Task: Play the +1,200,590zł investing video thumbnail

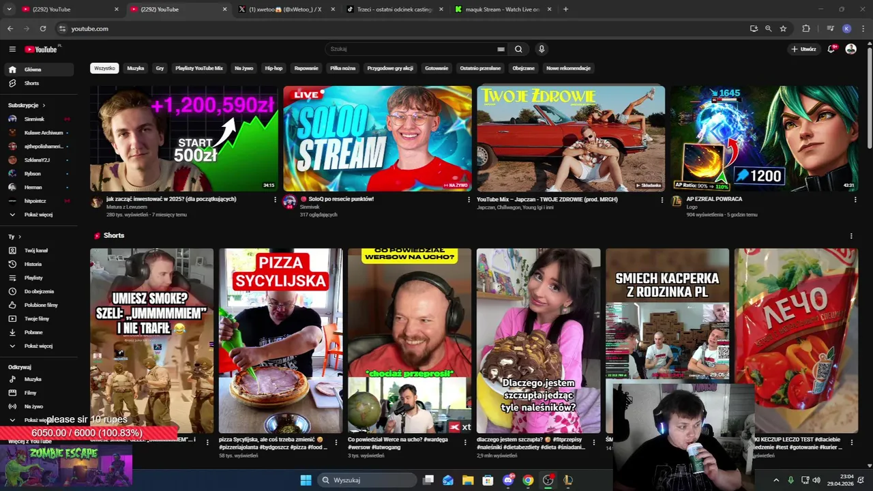Action: (184, 138)
